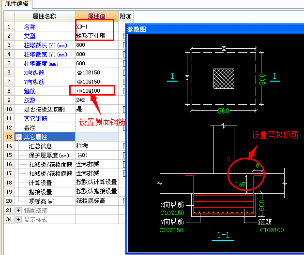Expand the 锚固搭接 group
Image resolution: width=304 pixels, height=255 pixels.
pyautogui.click(x=18, y=210)
